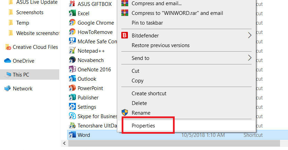Screen dimensions: 288x150
Task: Expand the Bitdefender submenu arrow
Action: 250,35
